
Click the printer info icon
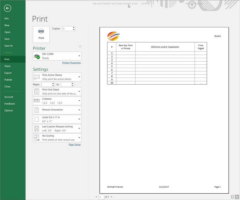click(80, 46)
